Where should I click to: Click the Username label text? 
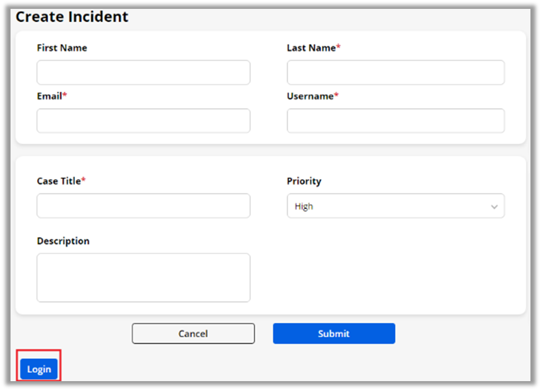(310, 96)
